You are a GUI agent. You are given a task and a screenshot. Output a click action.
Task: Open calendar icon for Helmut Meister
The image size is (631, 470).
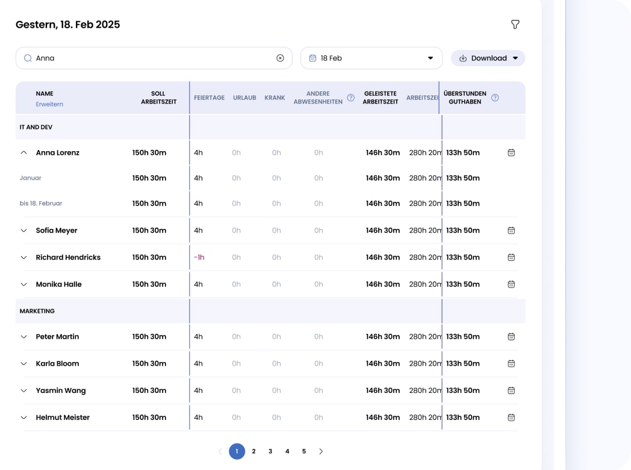pyautogui.click(x=511, y=418)
